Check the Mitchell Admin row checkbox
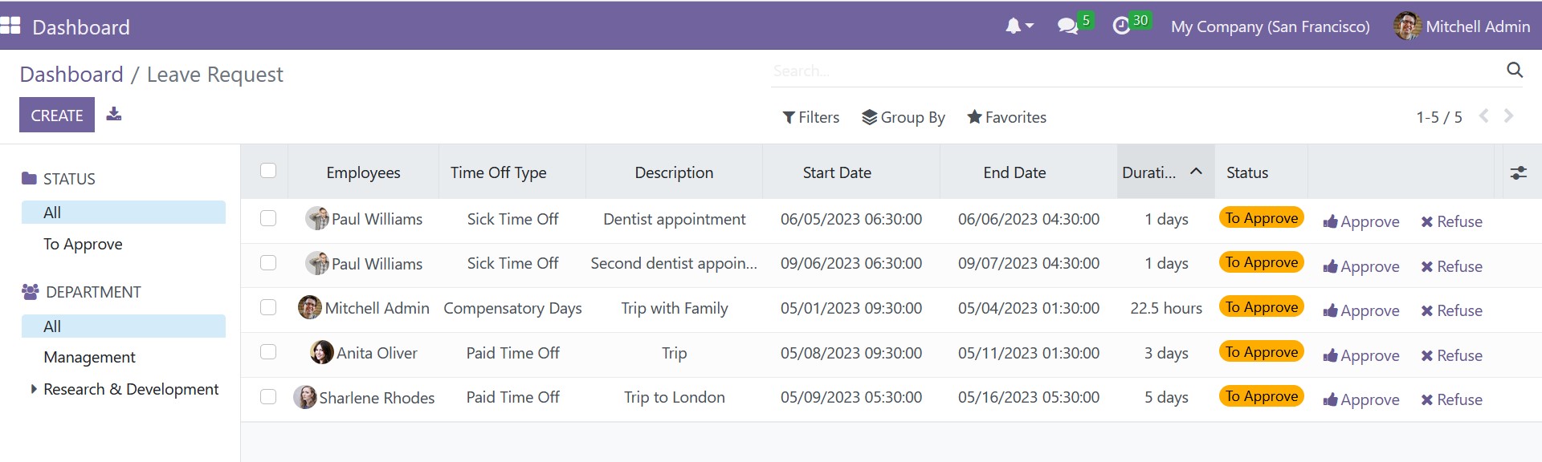This screenshot has width=1542, height=462. tap(268, 308)
